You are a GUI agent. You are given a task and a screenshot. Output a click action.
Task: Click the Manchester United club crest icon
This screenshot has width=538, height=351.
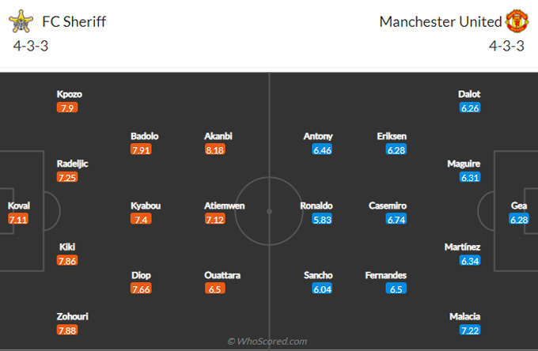(516, 21)
